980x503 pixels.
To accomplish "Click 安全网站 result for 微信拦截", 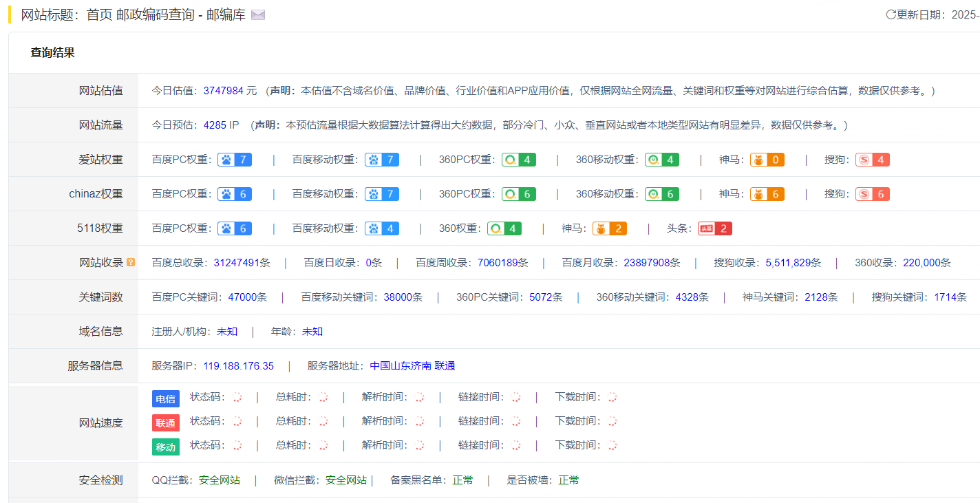I will (346, 480).
